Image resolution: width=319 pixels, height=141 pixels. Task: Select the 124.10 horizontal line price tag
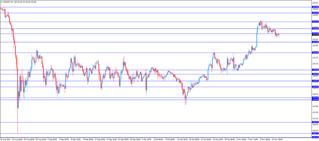(x=315, y=13)
